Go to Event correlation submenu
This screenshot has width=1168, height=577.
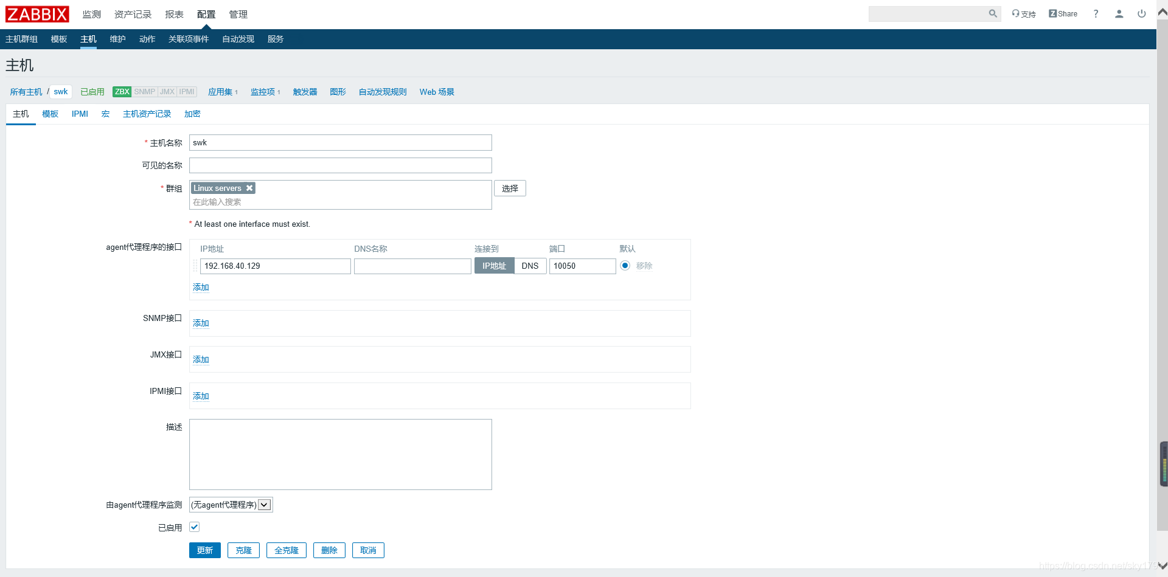(189, 39)
